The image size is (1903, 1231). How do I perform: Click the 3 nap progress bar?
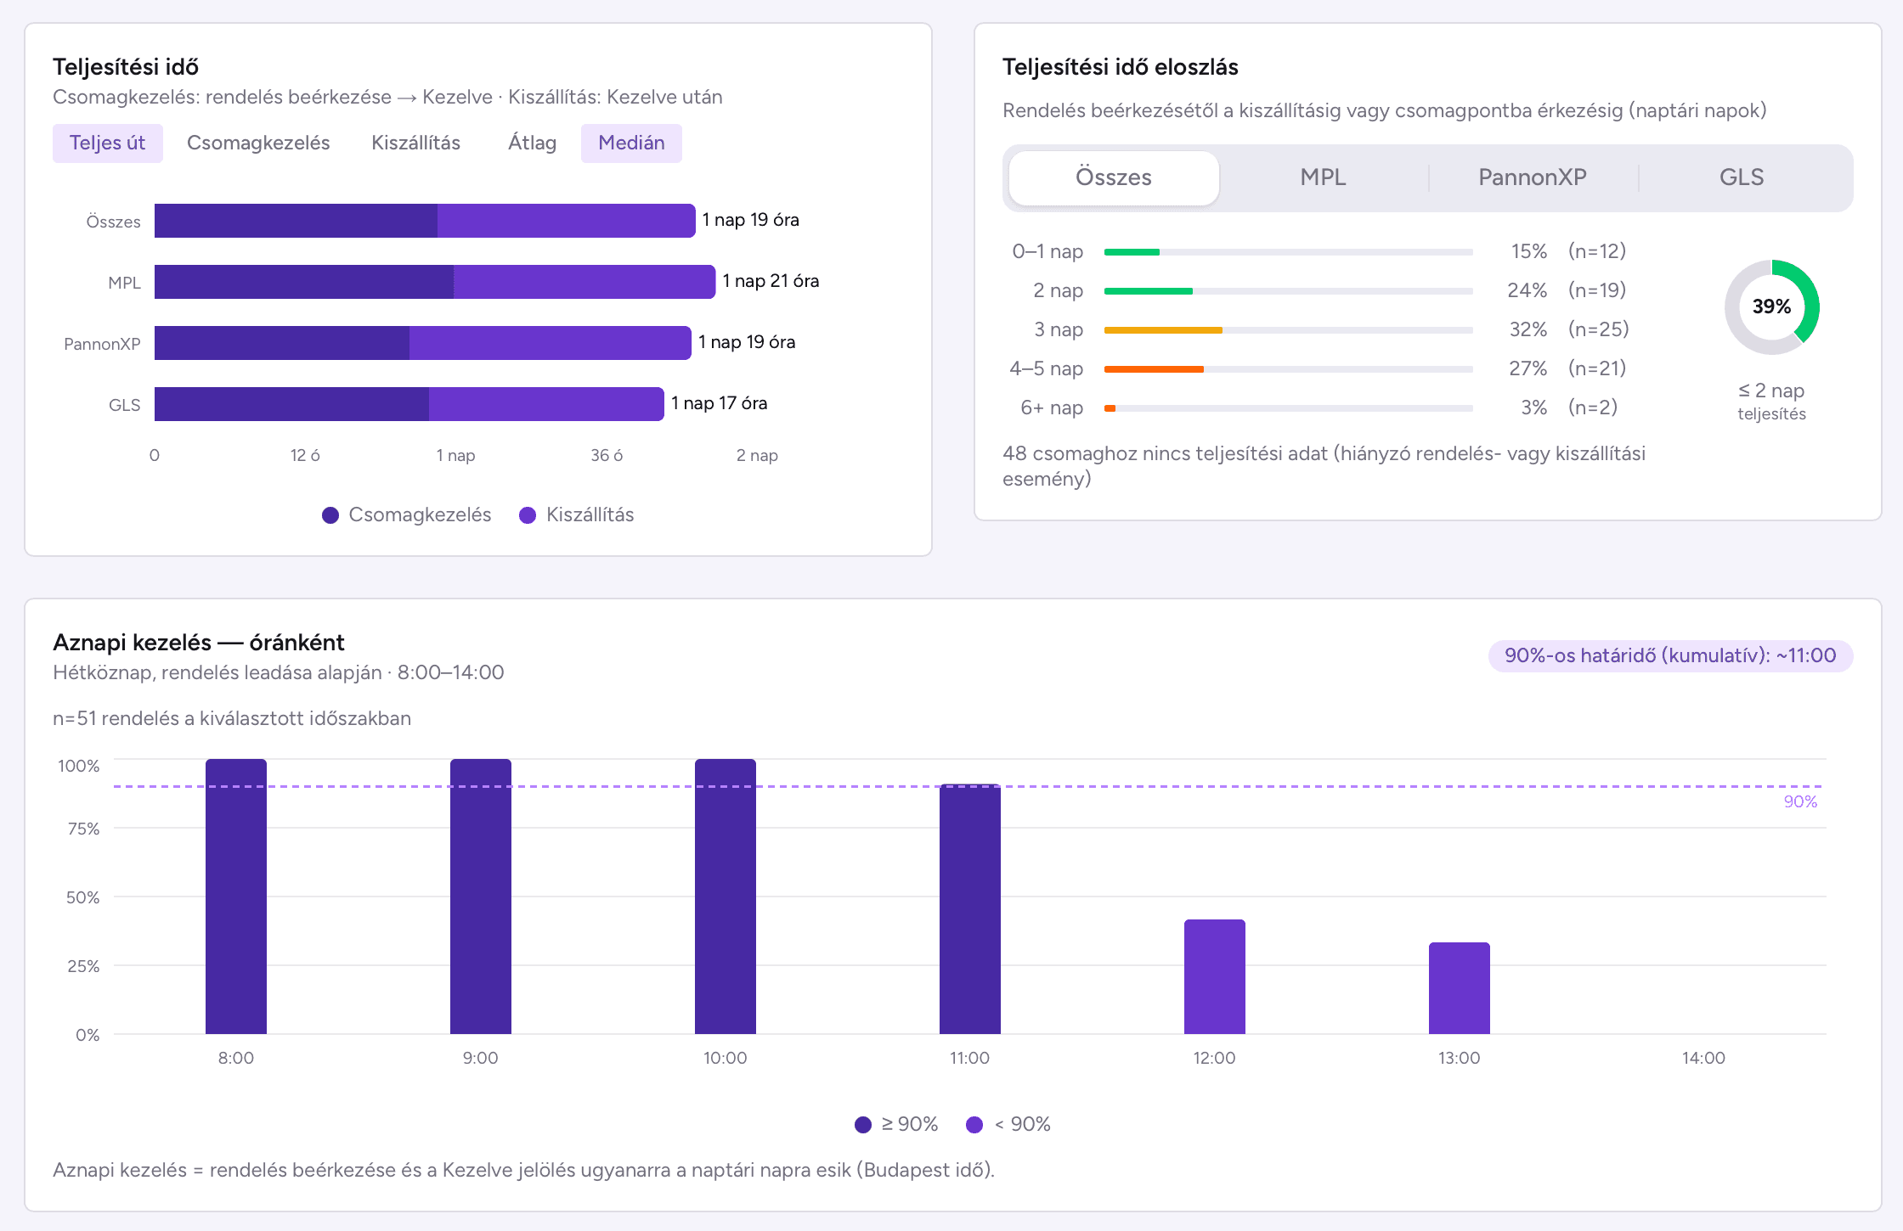pyautogui.click(x=1288, y=330)
